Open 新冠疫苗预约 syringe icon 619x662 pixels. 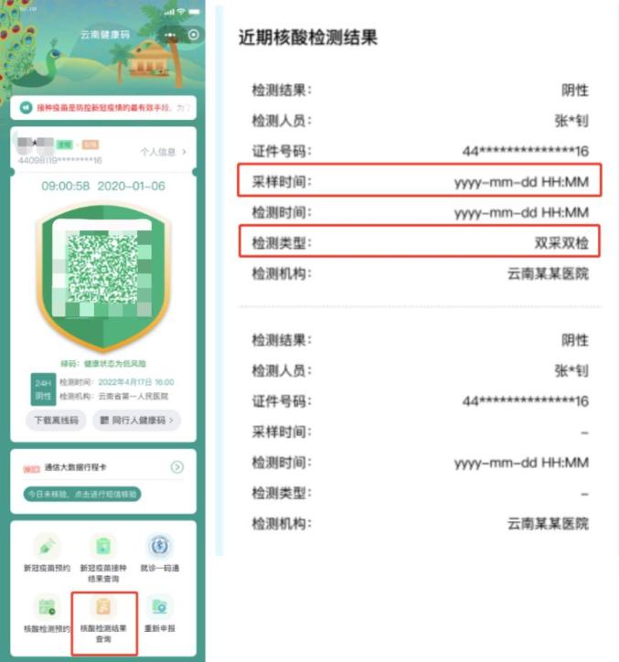pyautogui.click(x=47, y=546)
